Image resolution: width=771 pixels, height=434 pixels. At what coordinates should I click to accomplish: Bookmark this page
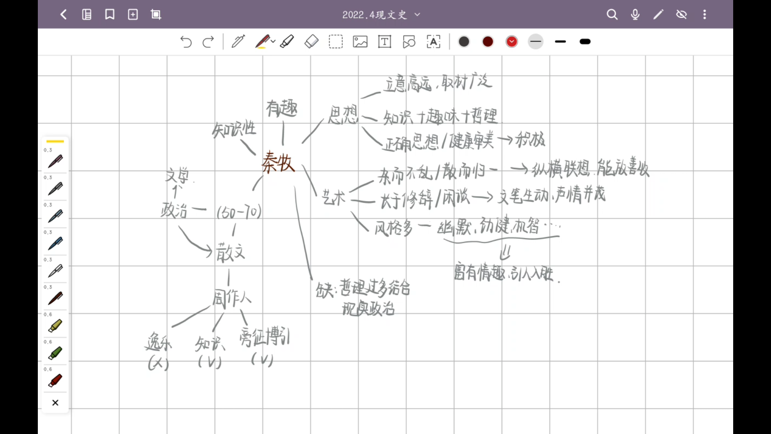click(x=110, y=15)
